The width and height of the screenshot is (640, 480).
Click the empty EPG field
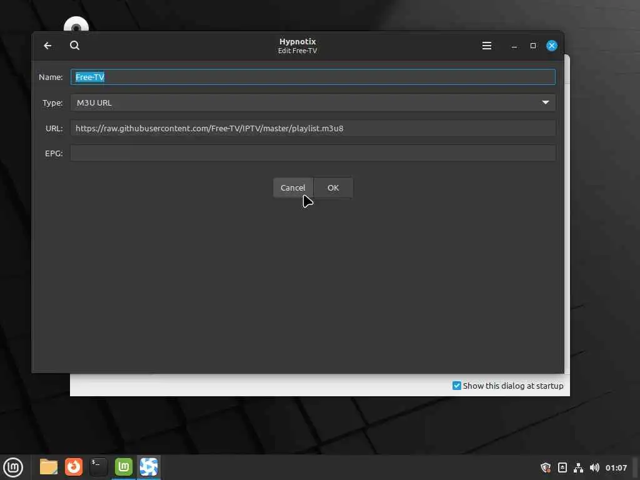point(313,154)
